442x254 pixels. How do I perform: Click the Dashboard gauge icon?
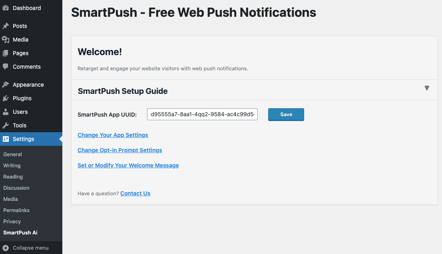click(x=6, y=8)
